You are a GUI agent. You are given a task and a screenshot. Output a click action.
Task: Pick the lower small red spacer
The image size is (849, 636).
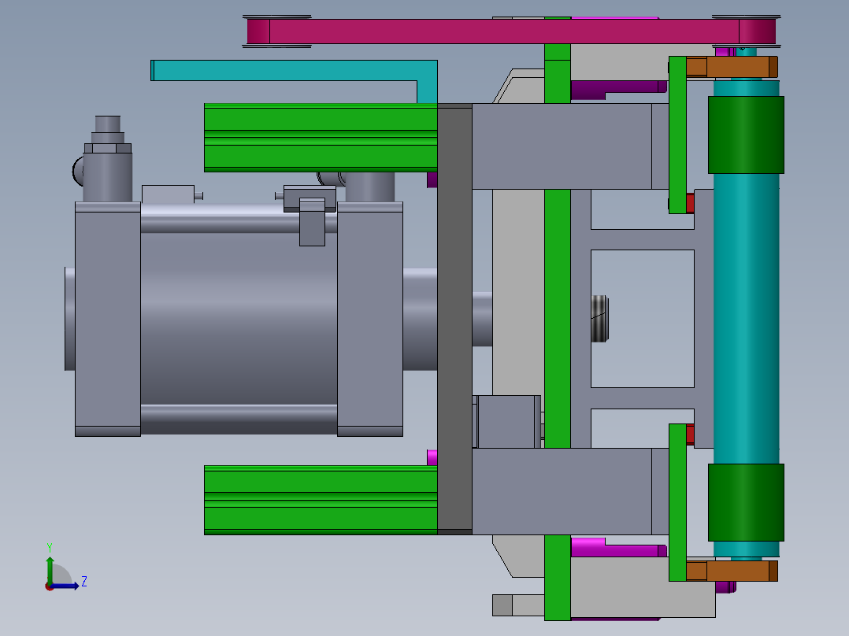[690, 434]
